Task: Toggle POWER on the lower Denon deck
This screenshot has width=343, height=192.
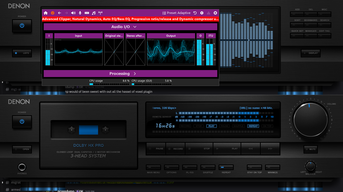Action: tap(22, 121)
